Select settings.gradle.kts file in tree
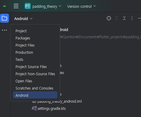The height and width of the screenshot is (117, 141). [51, 109]
